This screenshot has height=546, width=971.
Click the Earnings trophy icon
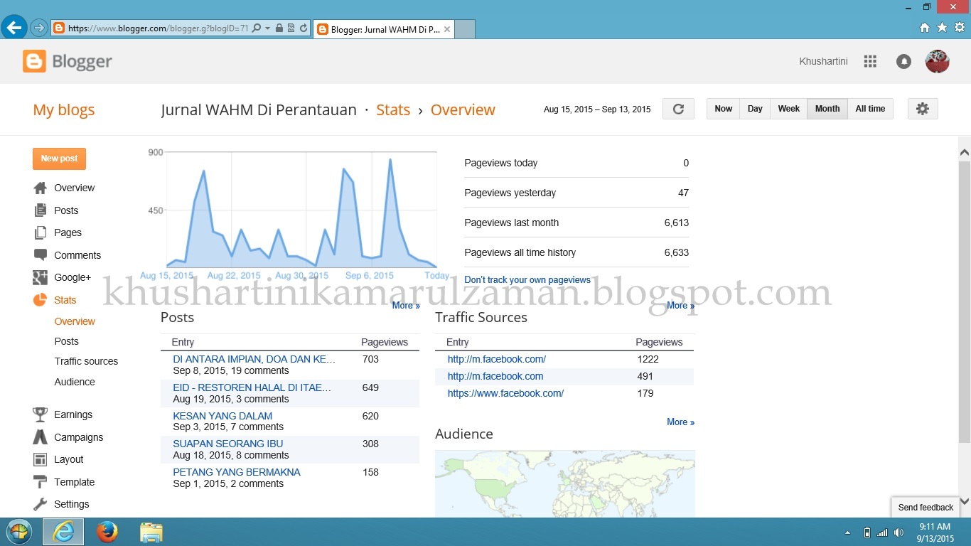pyautogui.click(x=41, y=414)
